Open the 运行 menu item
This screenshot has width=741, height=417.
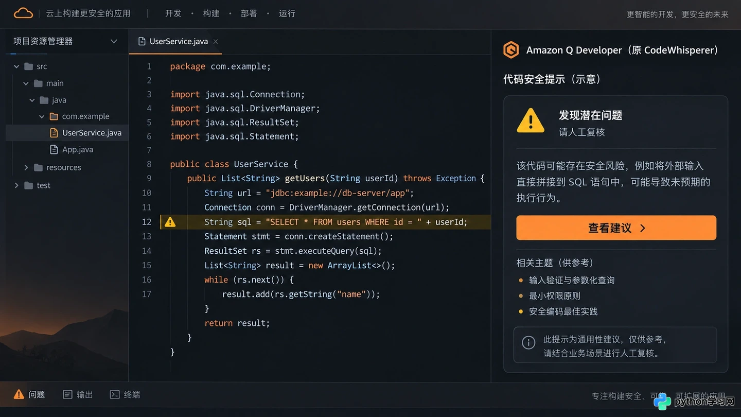point(287,13)
